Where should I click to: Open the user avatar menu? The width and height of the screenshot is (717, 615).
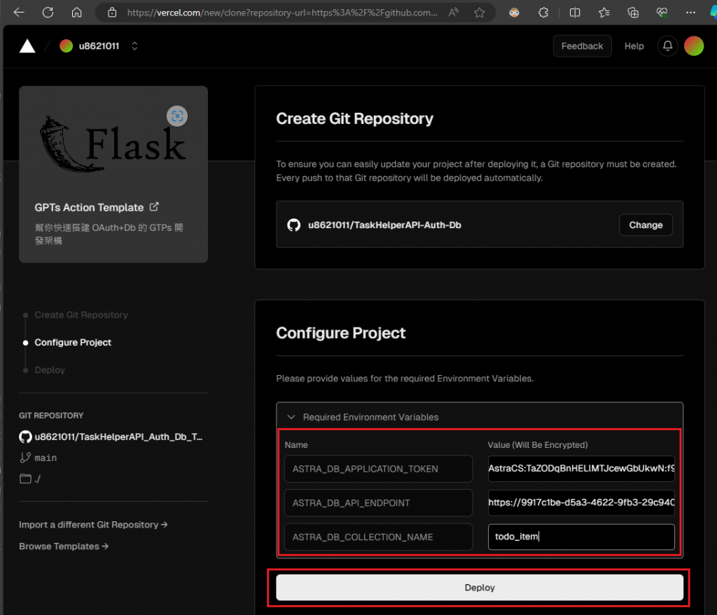pos(694,46)
